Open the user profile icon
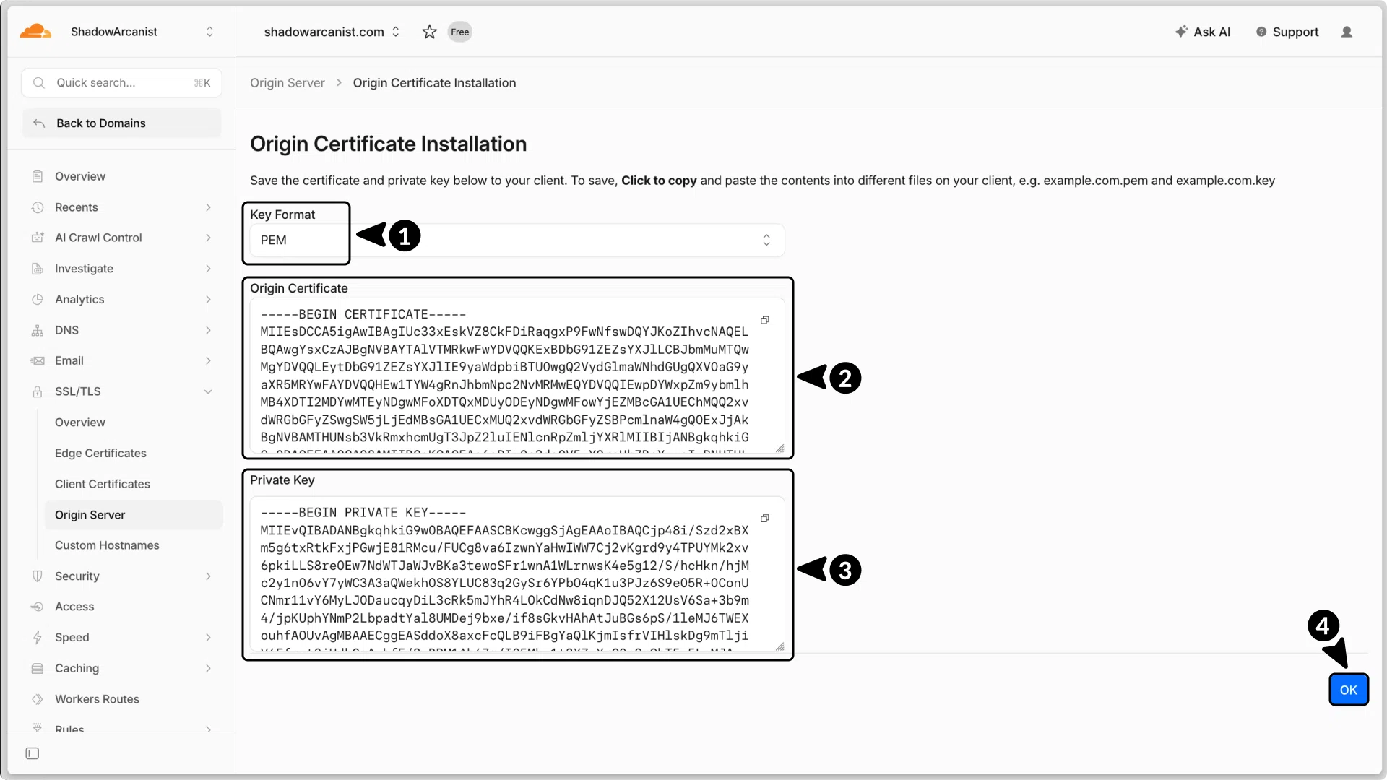The width and height of the screenshot is (1387, 780). (1347, 32)
